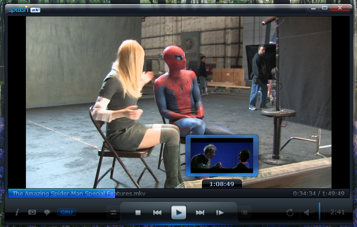Start playback with the Play button
Viewport: 357px width, 227px height.
pos(179,212)
